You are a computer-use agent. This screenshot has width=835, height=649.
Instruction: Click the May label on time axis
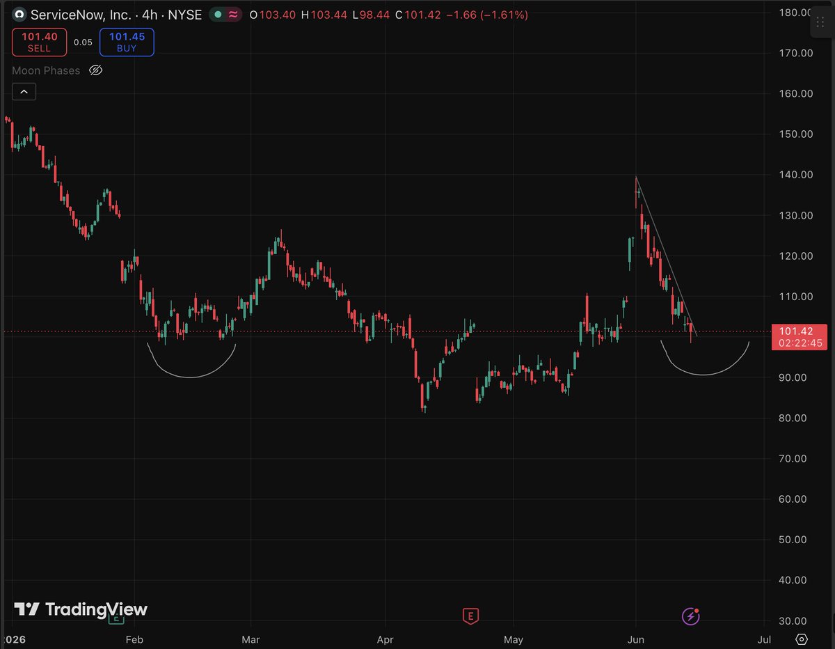coord(513,639)
